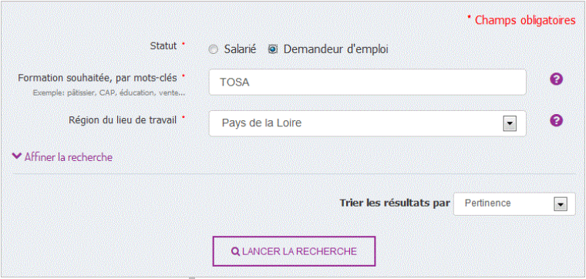Open help icon beside the keywords field
Viewport: 586px width, 279px height.
556,79
